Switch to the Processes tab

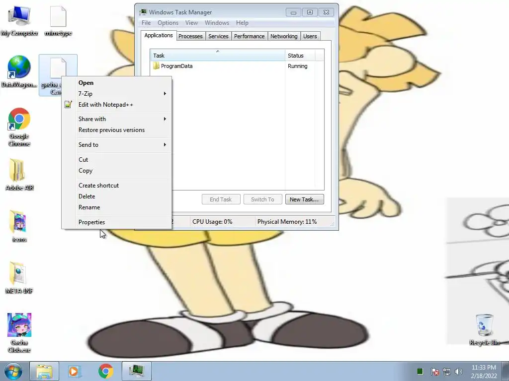point(190,36)
